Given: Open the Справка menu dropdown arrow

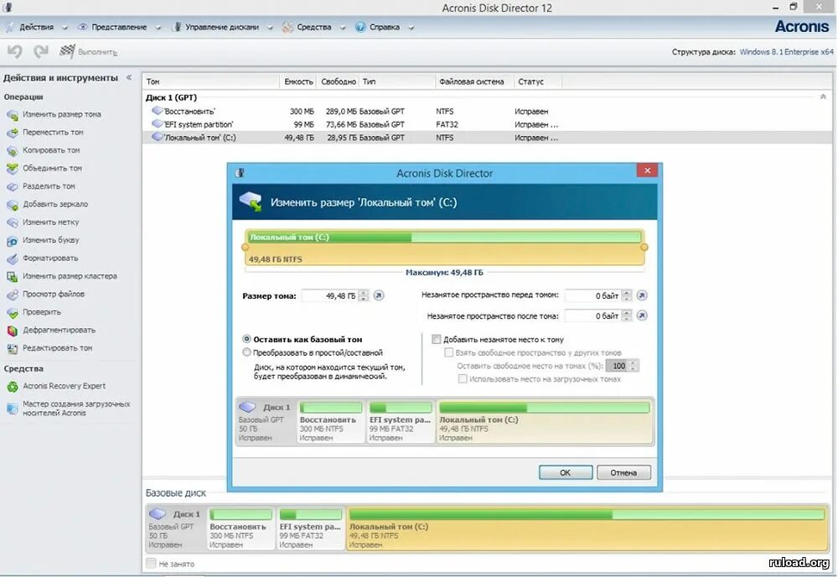Looking at the screenshot, I should point(411,28).
